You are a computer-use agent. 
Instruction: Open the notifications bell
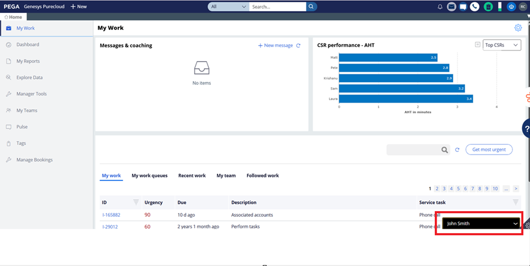click(x=440, y=6)
